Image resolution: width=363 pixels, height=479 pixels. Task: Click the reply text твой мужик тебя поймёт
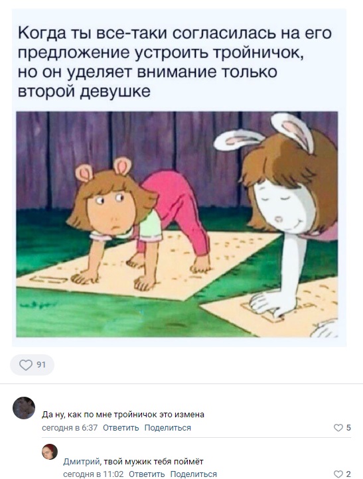pos(153,461)
